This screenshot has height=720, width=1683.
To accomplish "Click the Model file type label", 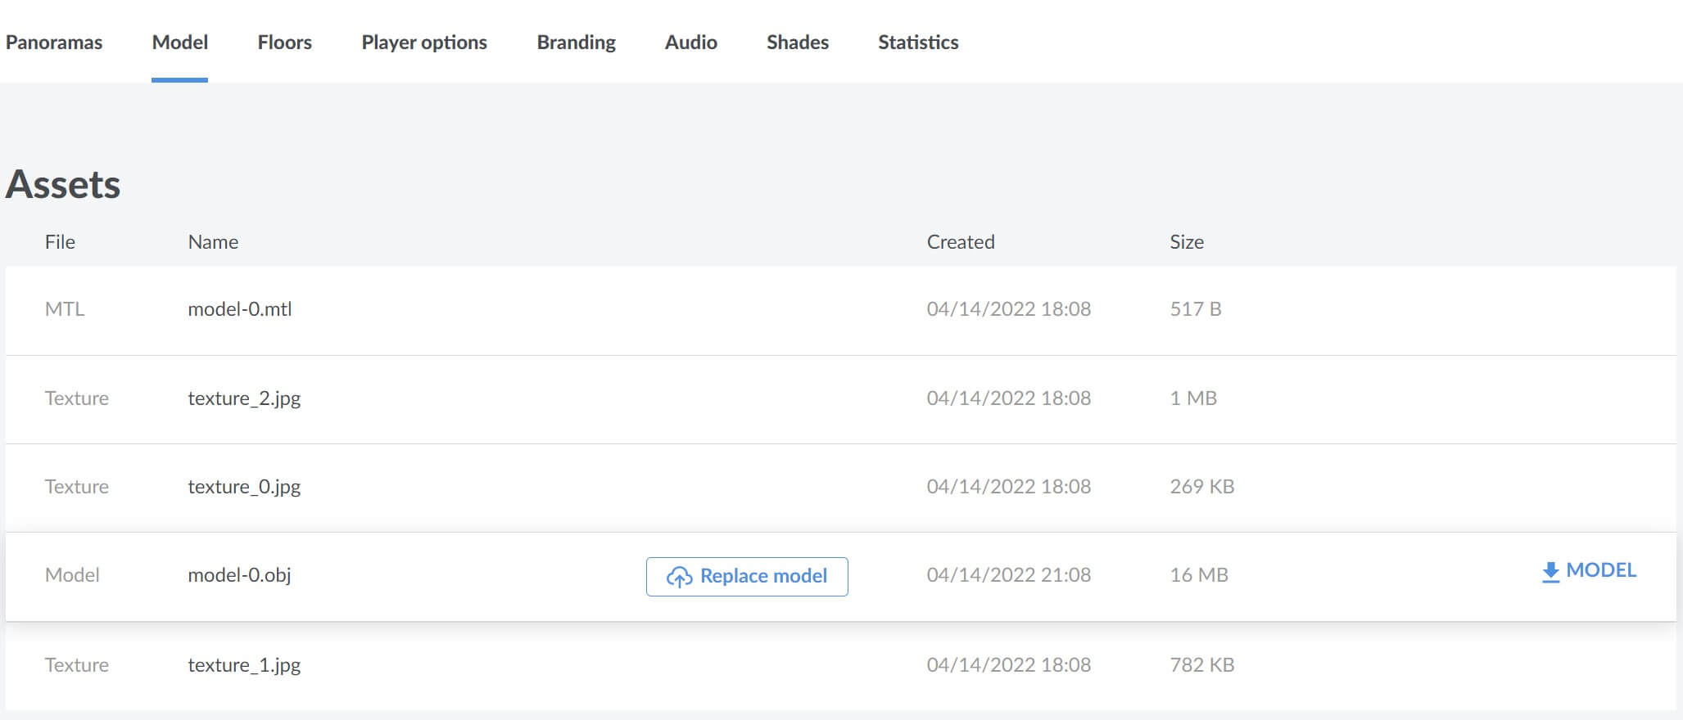I will pos(72,575).
